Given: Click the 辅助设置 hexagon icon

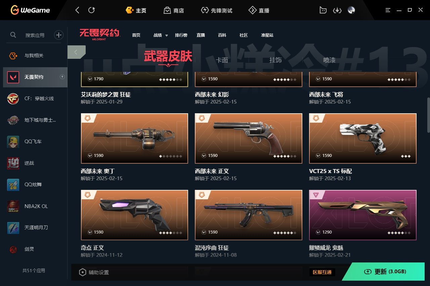Looking at the screenshot, I should tap(83, 272).
